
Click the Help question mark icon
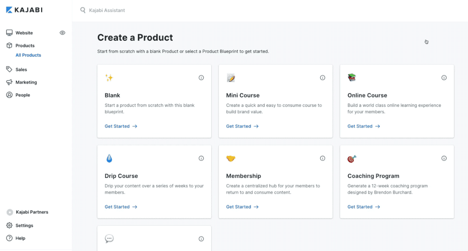9,238
